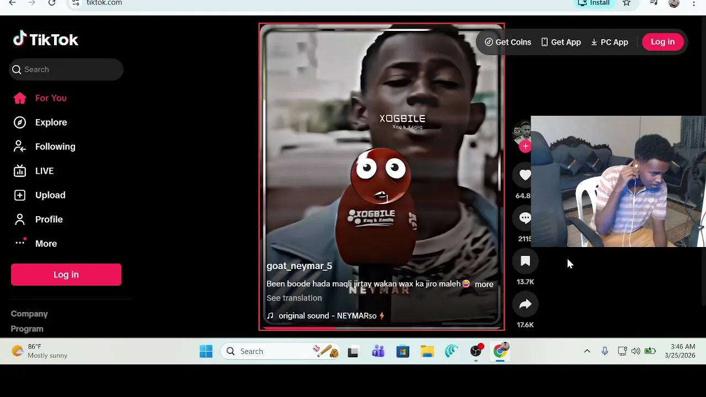
Task: Open the video comments
Action: pyautogui.click(x=525, y=218)
